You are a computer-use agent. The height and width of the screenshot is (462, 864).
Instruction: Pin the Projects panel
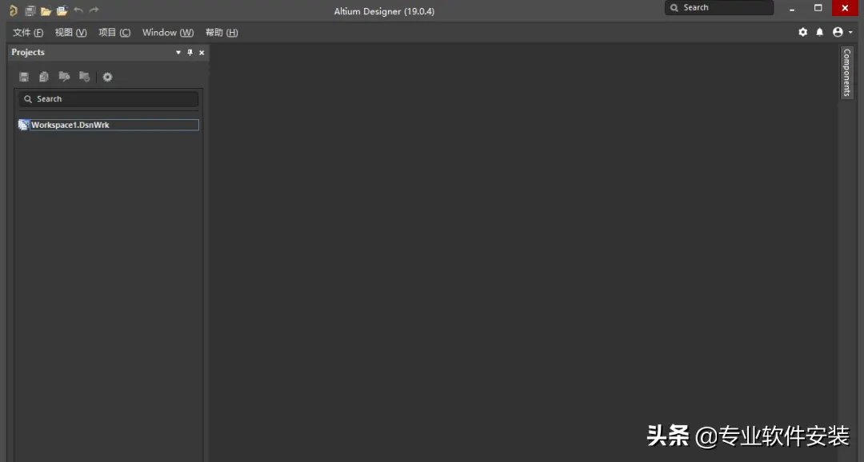pos(190,53)
